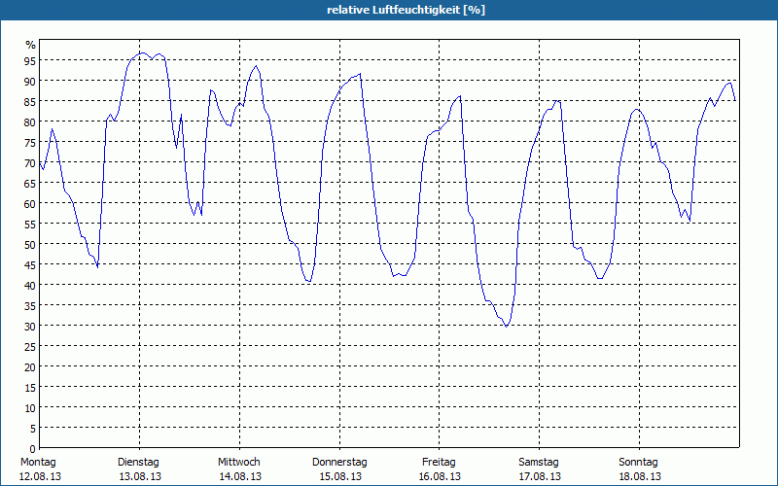
Task: Select the y-axis value '70'
Action: (30, 163)
